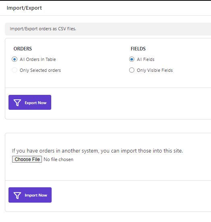The image size is (211, 222).
Task: Click the CSV files info banner
Action: point(108,29)
